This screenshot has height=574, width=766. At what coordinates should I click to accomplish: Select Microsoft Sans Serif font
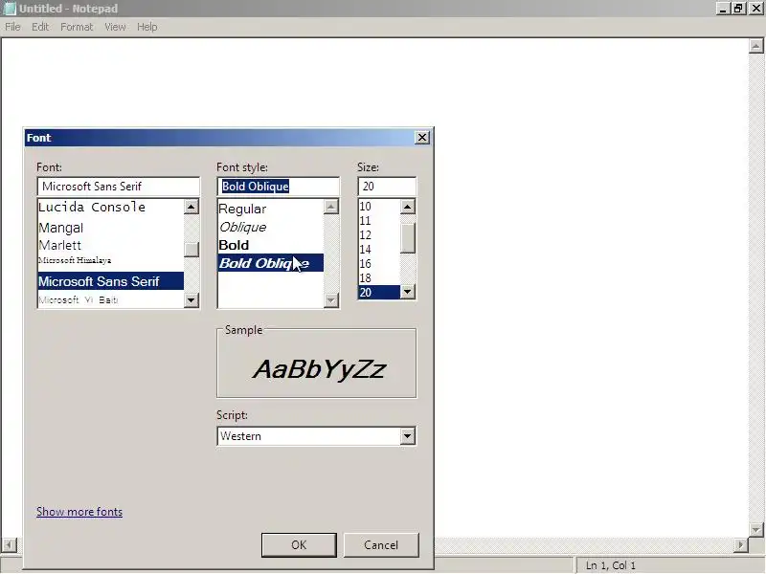(x=111, y=281)
